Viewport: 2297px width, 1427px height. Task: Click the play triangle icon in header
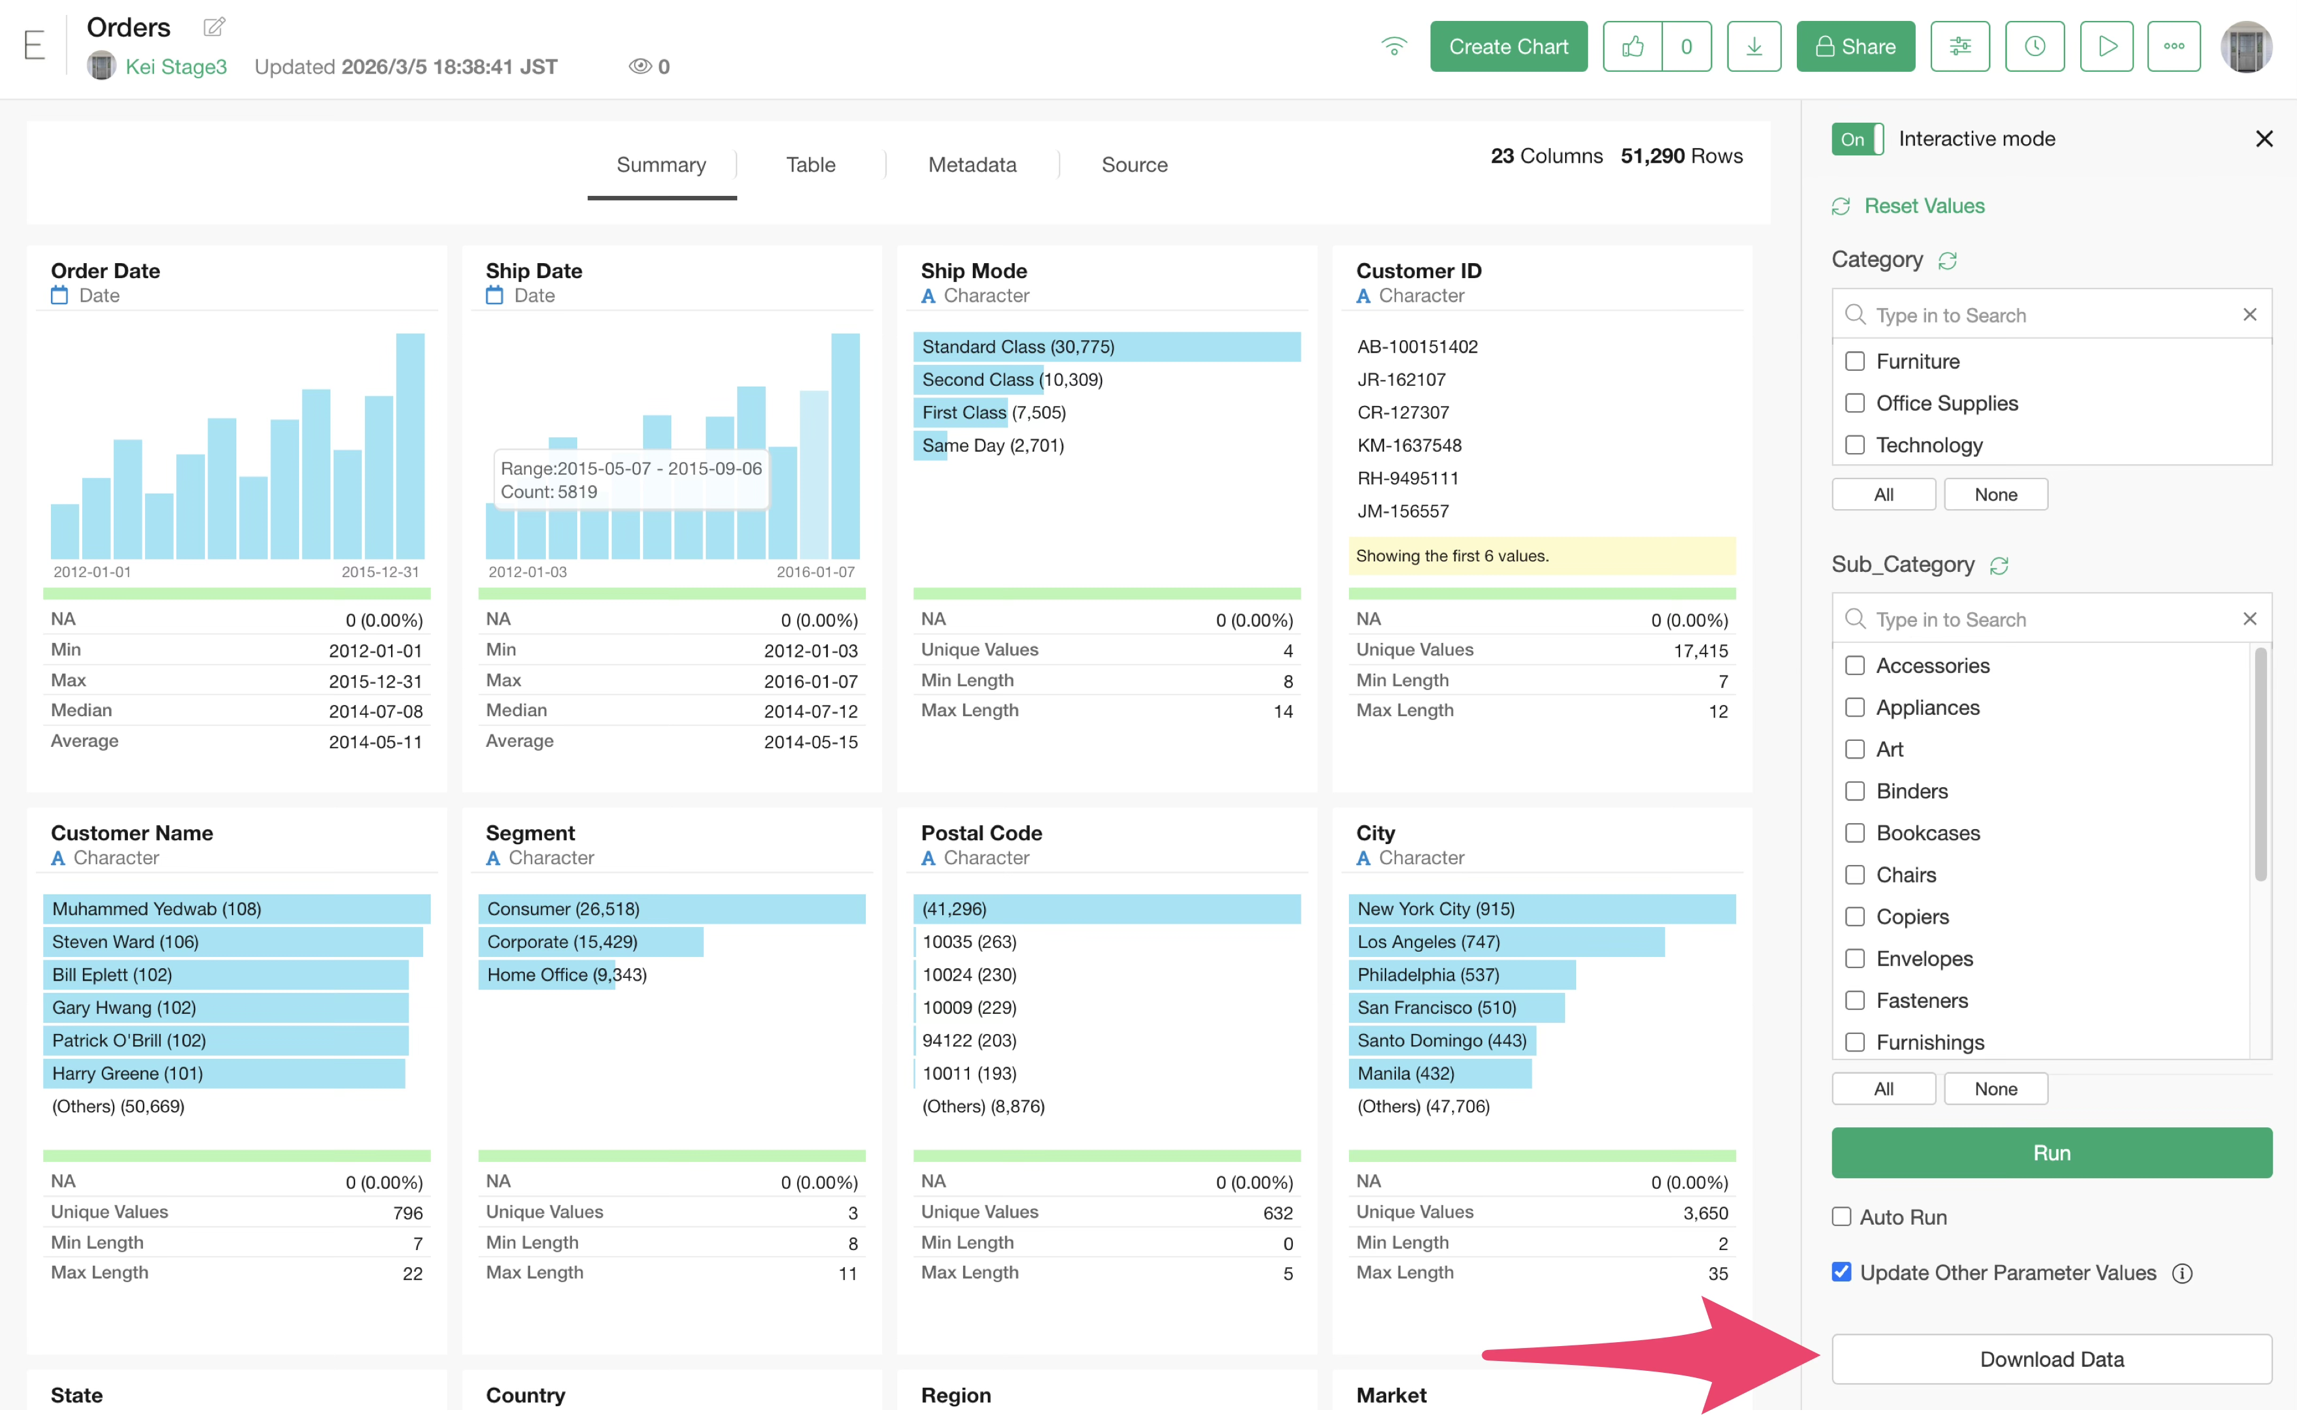[x=2106, y=46]
